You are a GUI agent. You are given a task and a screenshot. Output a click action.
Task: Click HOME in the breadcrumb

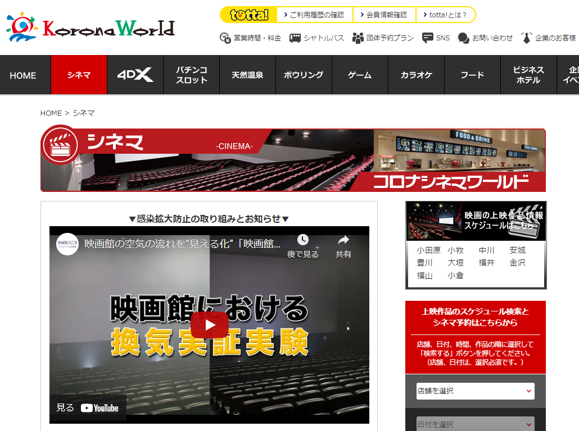click(51, 113)
